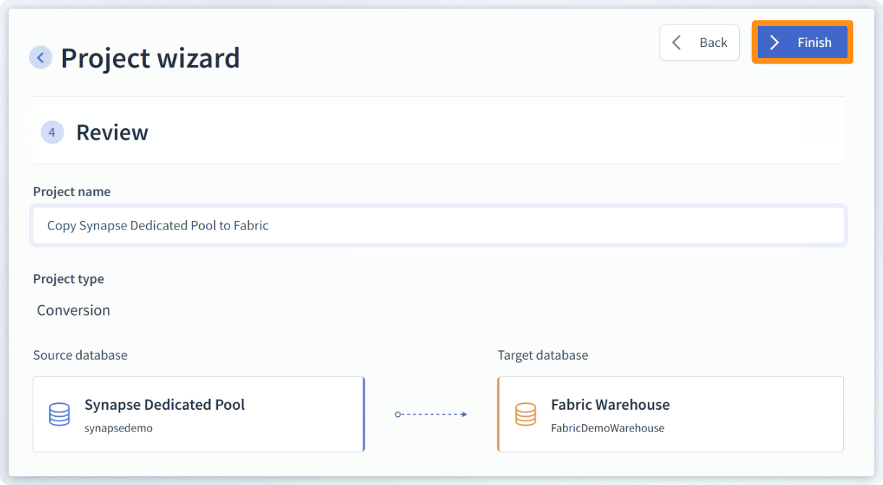Select the step 4 number badge
The width and height of the screenshot is (883, 485).
pos(52,132)
